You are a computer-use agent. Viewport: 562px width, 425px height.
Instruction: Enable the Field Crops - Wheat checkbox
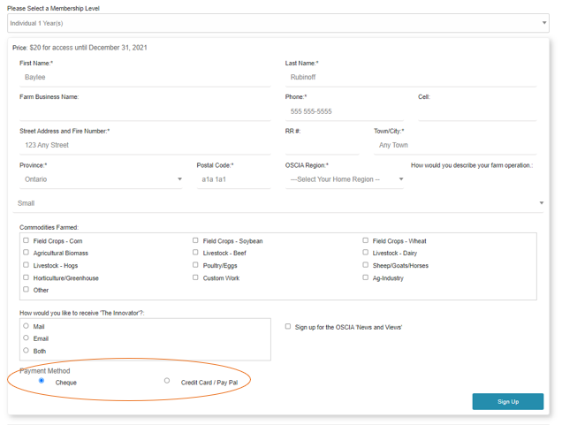pos(365,240)
